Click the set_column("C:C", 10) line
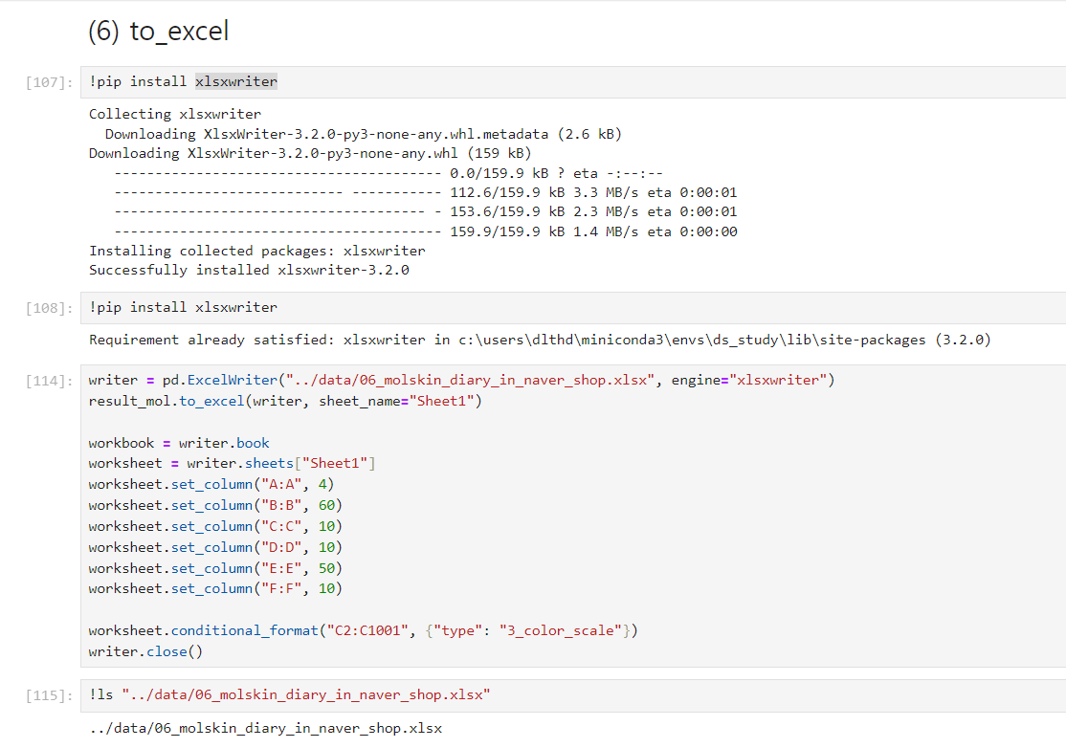Screen dimensions: 1066x748 215,526
